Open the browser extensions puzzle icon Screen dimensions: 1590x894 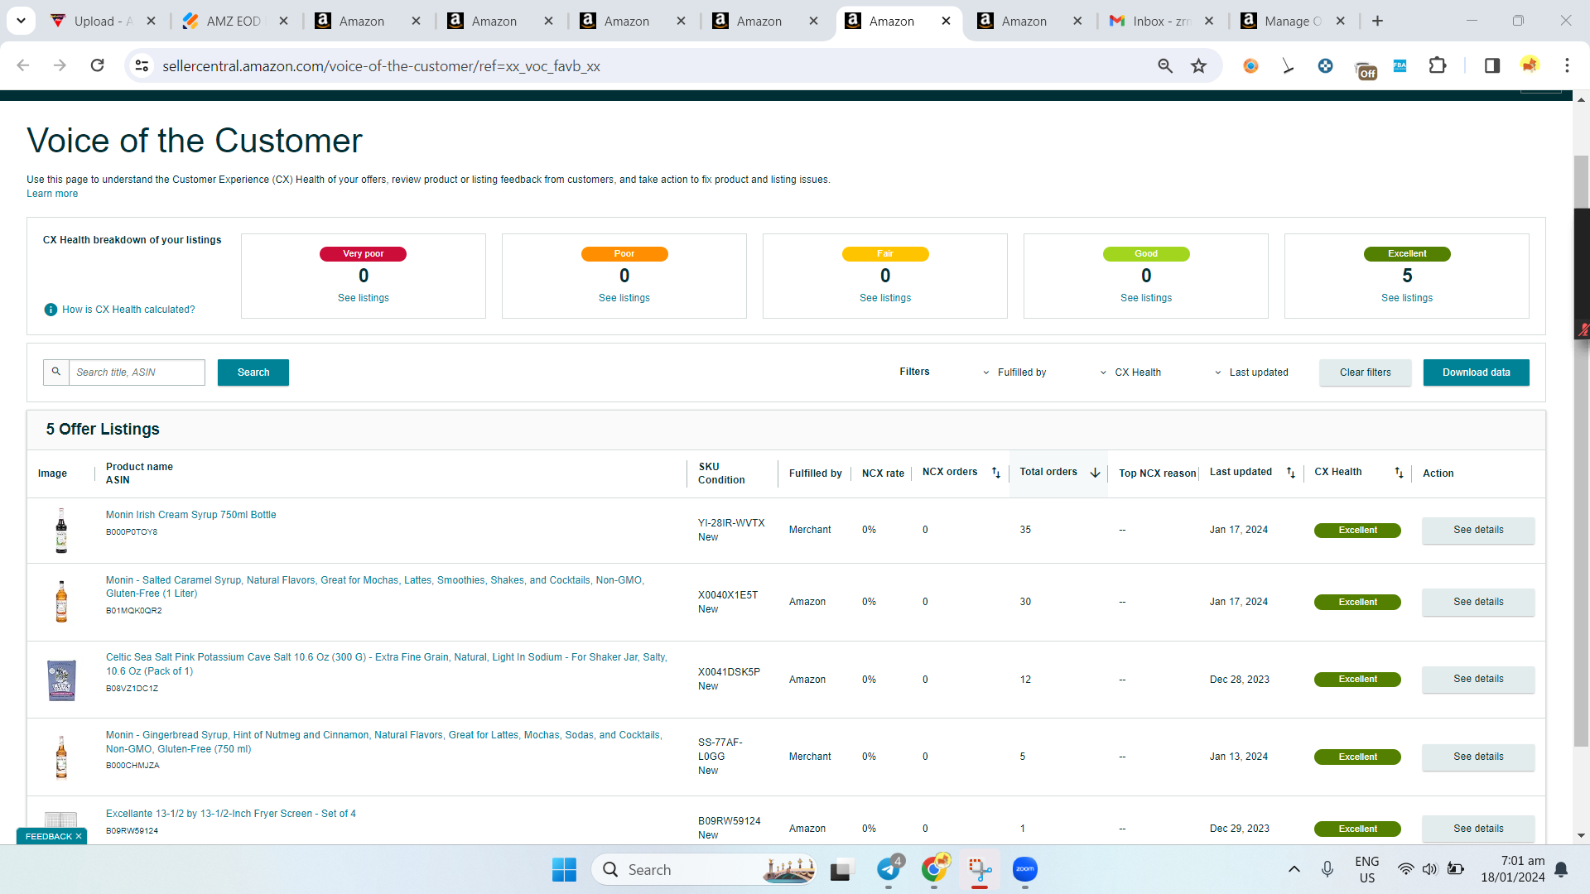tap(1438, 65)
